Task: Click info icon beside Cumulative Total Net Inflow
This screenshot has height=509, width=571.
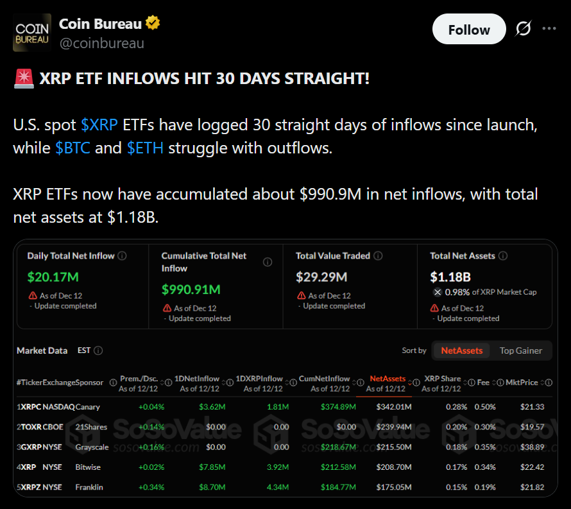Action: click(x=268, y=262)
